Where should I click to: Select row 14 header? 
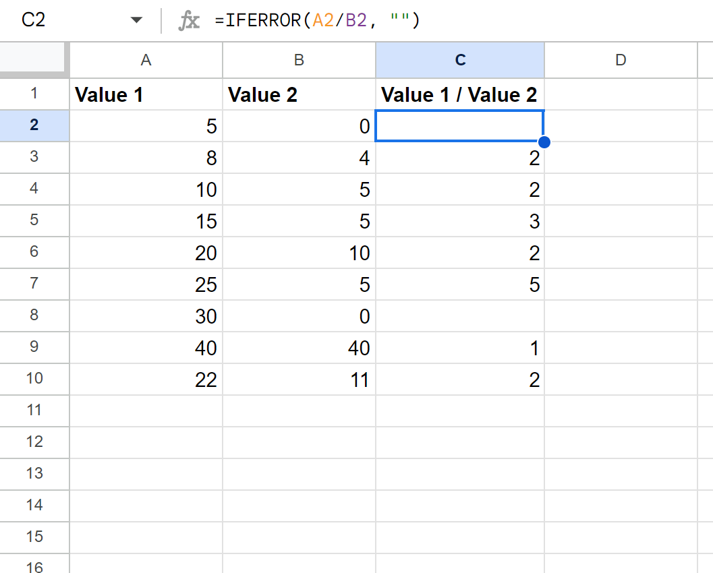tap(34, 506)
